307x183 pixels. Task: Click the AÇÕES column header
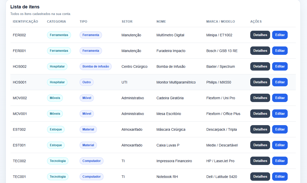(256, 22)
